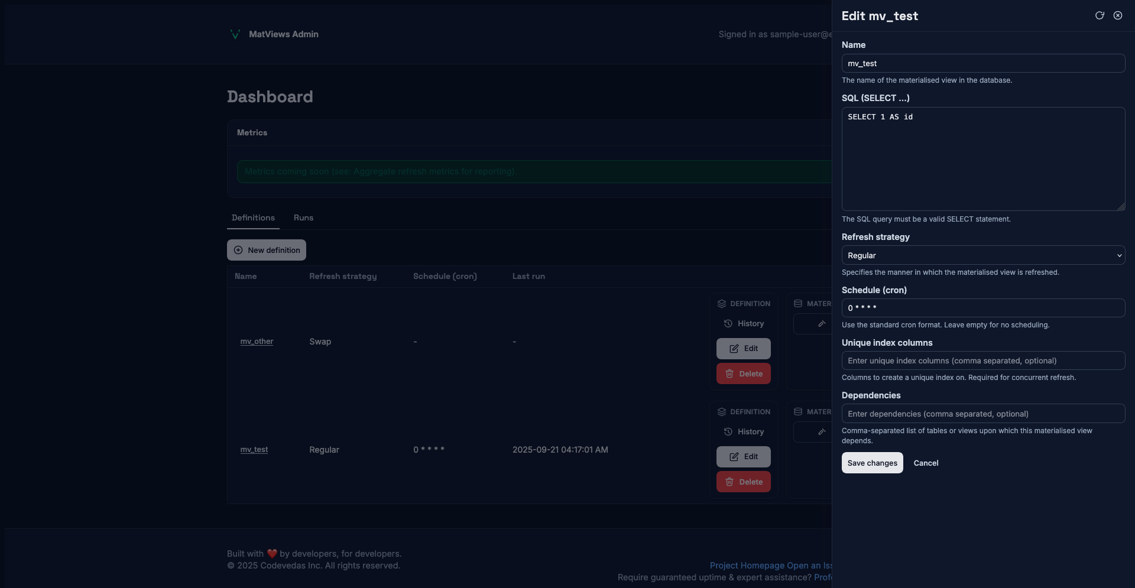Switch to the Runs tab
This screenshot has height=588, width=1135.
coord(303,218)
